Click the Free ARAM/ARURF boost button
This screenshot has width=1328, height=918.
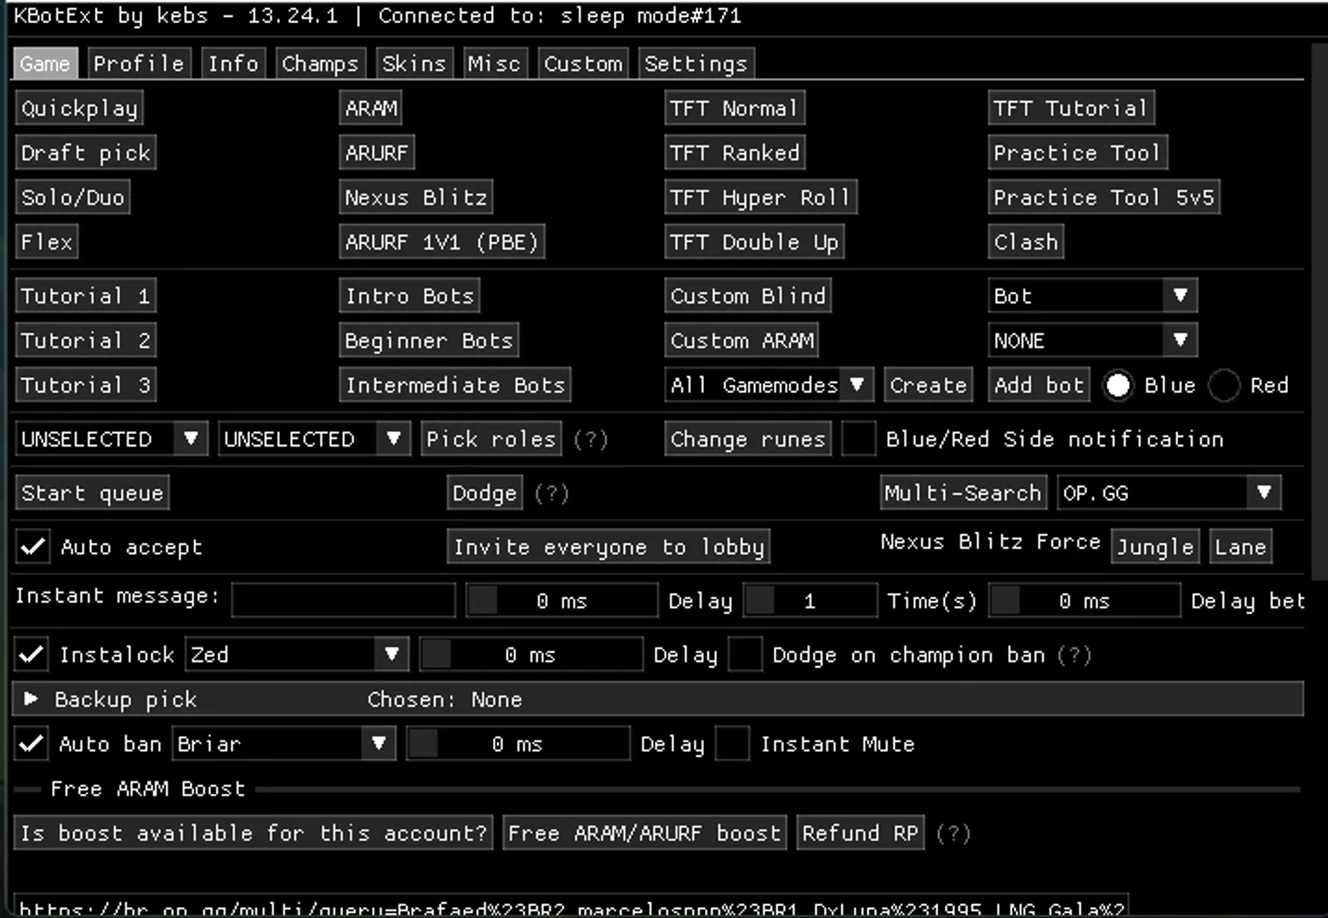[x=644, y=833]
